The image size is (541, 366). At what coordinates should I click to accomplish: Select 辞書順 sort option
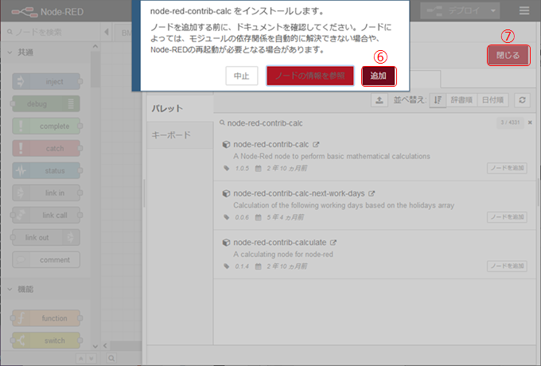click(461, 100)
